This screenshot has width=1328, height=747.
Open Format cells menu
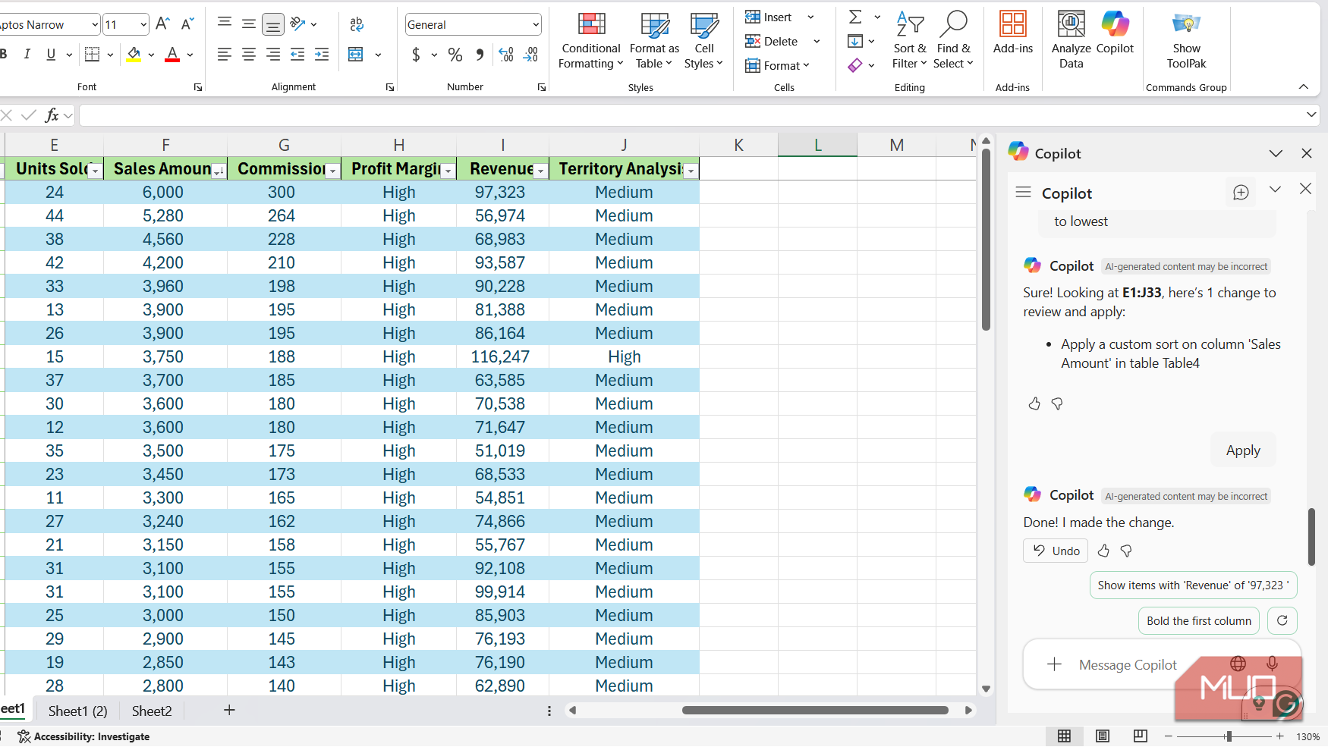click(x=777, y=66)
